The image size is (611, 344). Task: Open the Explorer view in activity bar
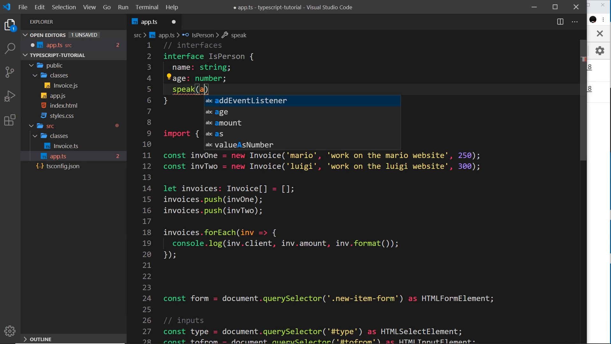[10, 25]
